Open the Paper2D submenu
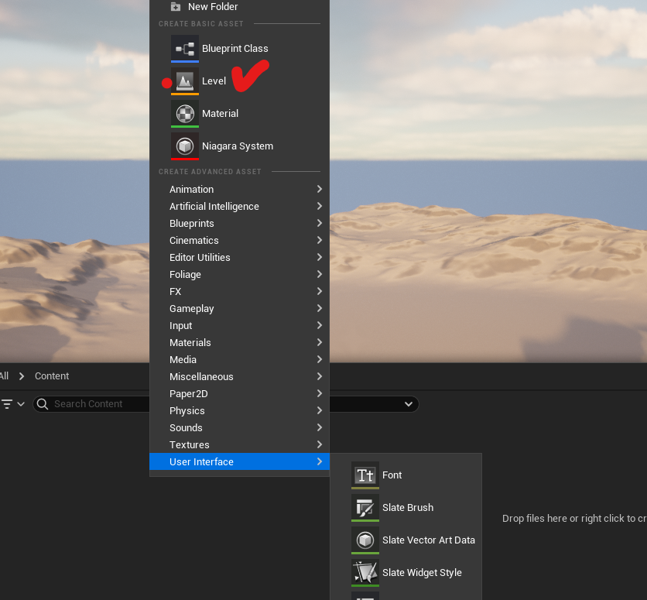 pos(239,393)
